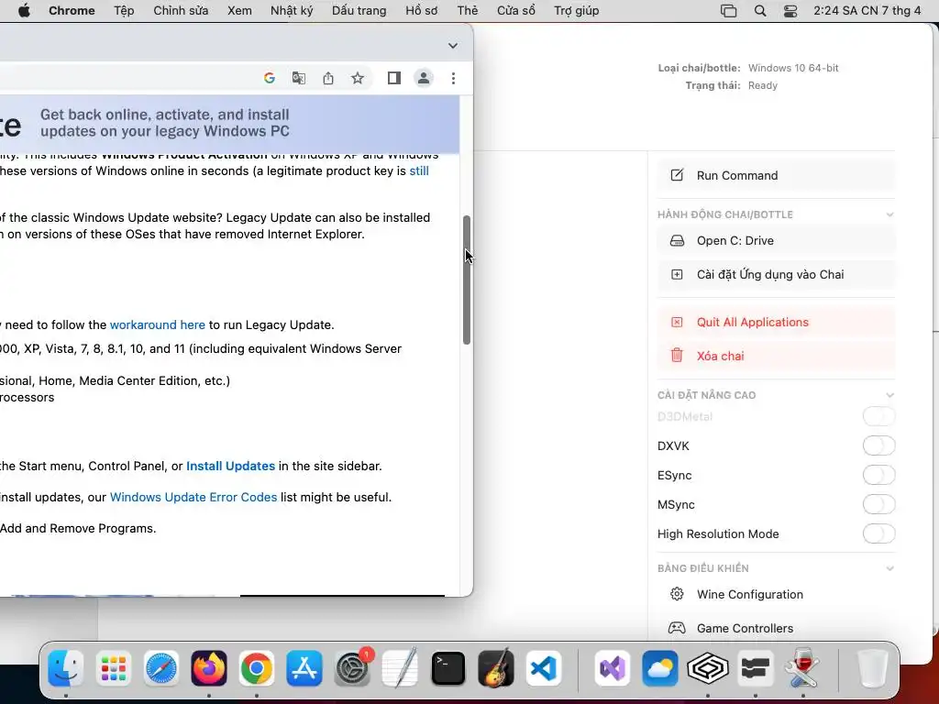939x704 pixels.
Task: Click the Chrome page vertical scrollbar thumb
Action: [467, 280]
